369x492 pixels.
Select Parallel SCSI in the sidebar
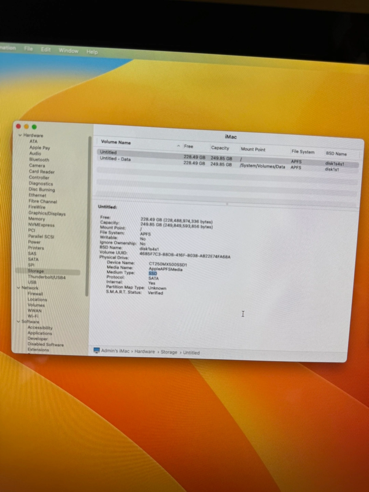coord(41,236)
